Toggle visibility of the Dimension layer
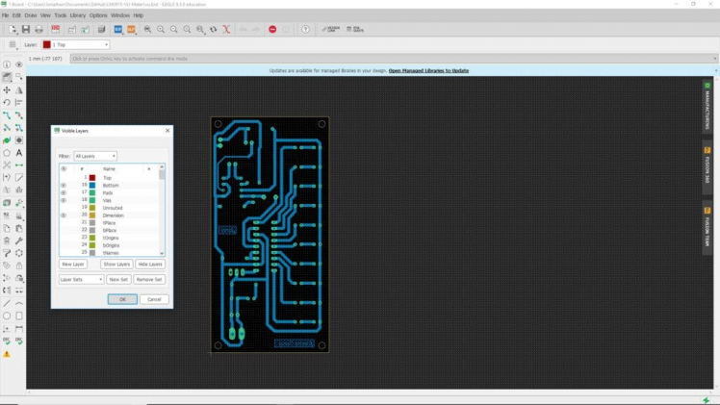 (64, 215)
